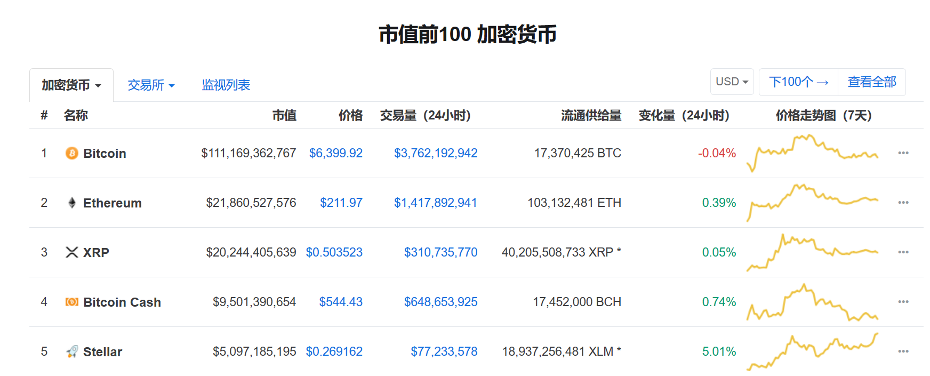Click Bitcoin Cash's 24h change 0.74%
930x376 pixels.
[719, 302]
